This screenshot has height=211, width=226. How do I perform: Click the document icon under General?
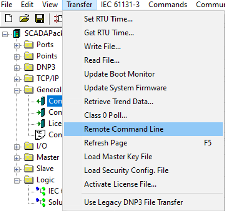40,135
